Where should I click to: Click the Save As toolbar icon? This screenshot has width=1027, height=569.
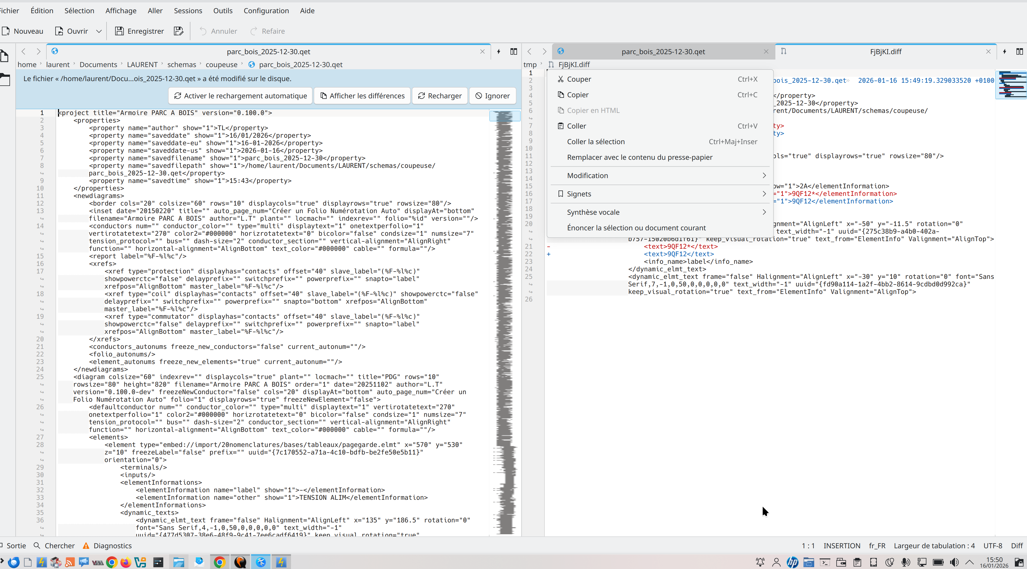click(178, 31)
